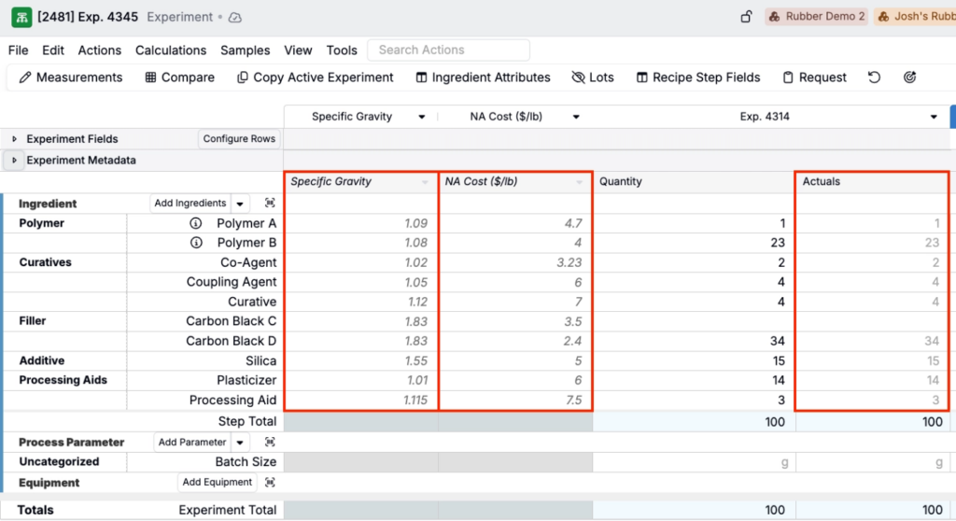Click the Add Parameter button

tap(191, 443)
